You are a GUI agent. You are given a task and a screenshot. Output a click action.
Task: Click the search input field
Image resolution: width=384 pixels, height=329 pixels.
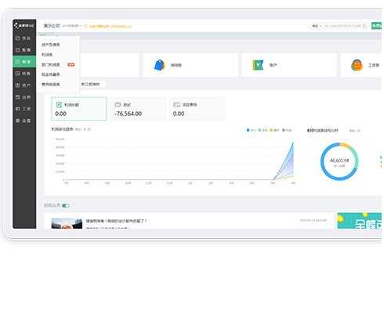342,26
